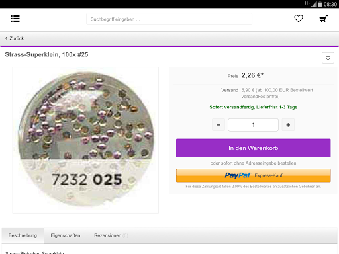Open the wishlist heart in header

click(x=299, y=19)
